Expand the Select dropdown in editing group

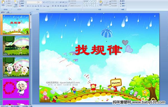click(x=123, y=6)
